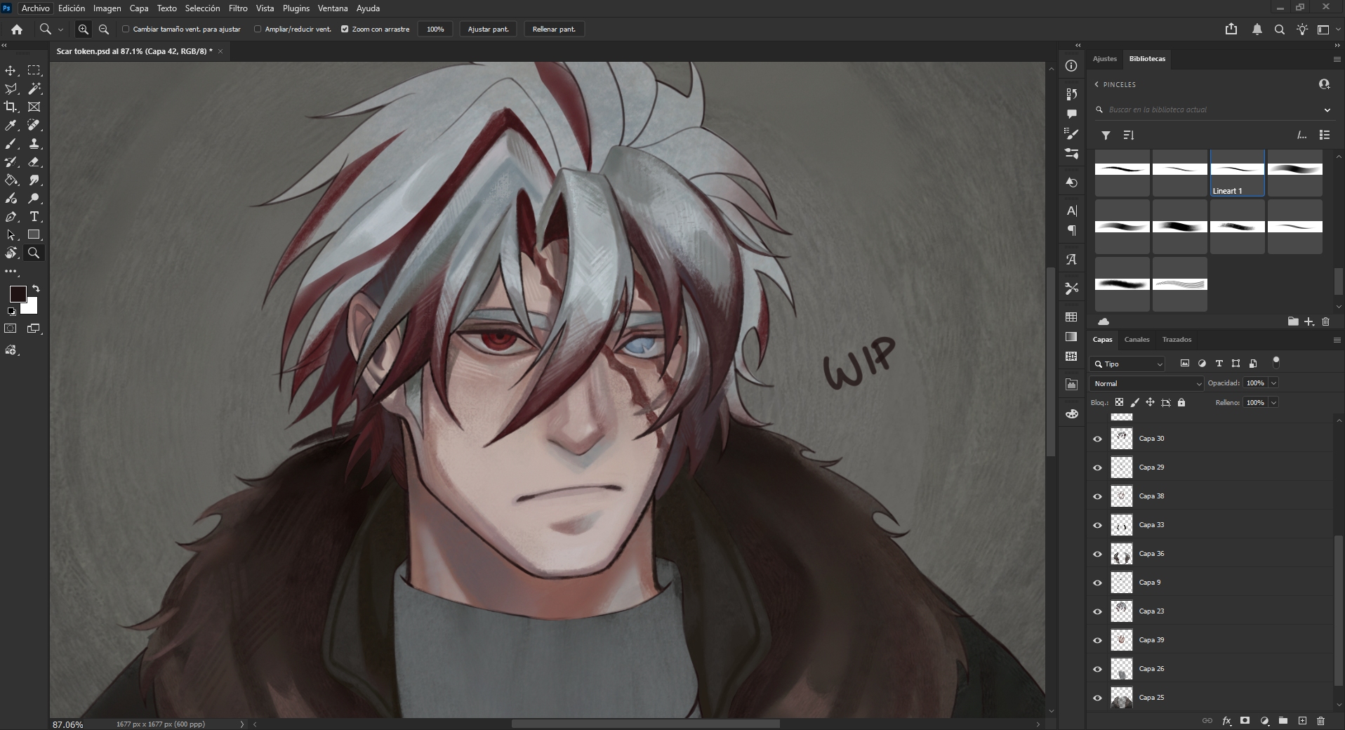Select the Magic Wand tool
The height and width of the screenshot is (730, 1345).
click(34, 89)
